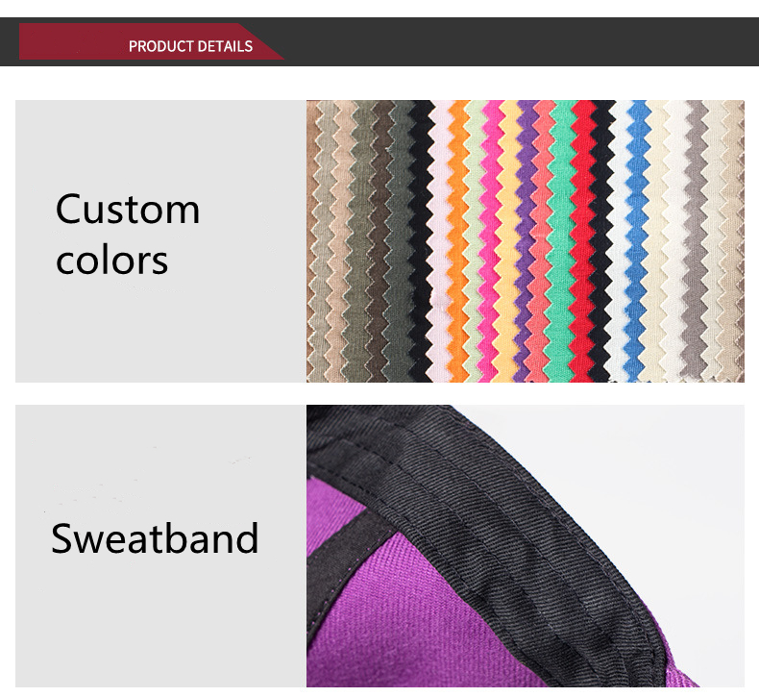Open the sweatband close-up photo
Screen dimensions: 759x697
[526, 546]
